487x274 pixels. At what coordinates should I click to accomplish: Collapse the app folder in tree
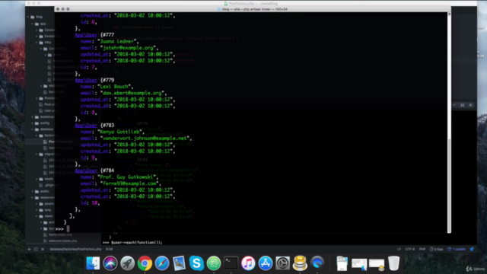[x=32, y=24]
